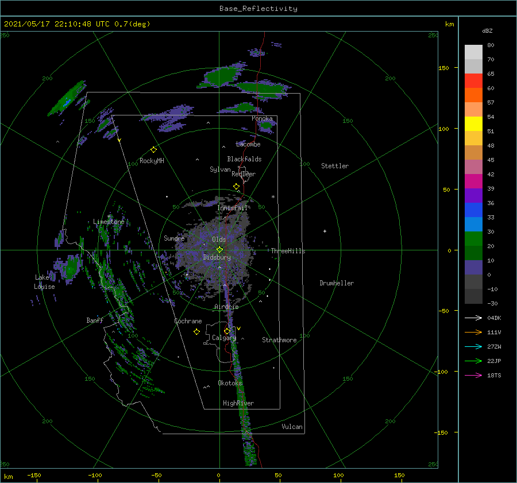Select the yellow 54 dBZ color swatch
517x483 pixels.
pyautogui.click(x=473, y=123)
